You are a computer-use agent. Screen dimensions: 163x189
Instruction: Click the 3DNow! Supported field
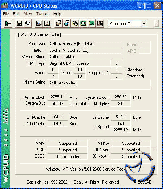130,150
